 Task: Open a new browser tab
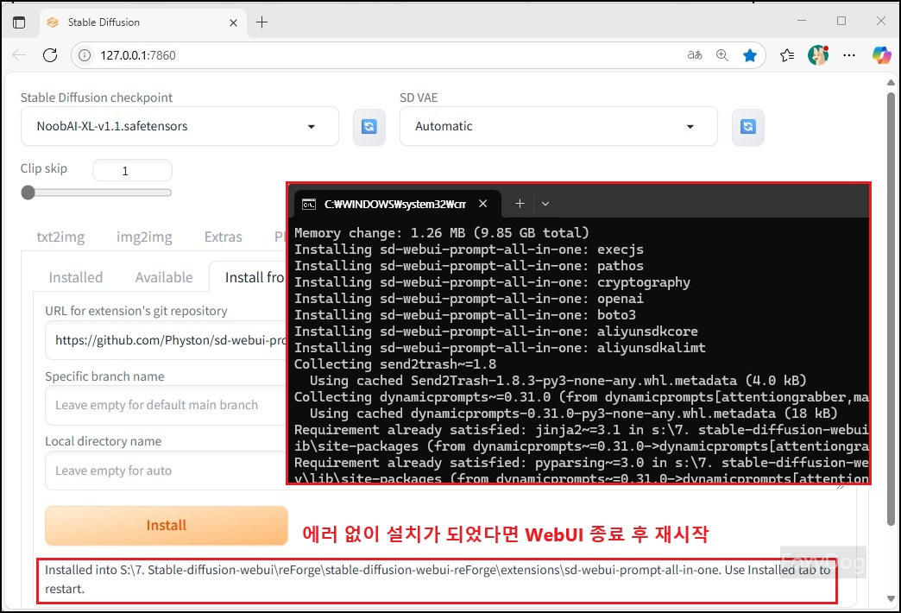coord(262,22)
